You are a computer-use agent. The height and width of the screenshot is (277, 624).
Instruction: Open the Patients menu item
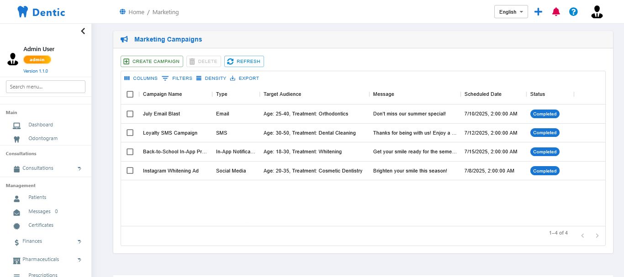37,197
